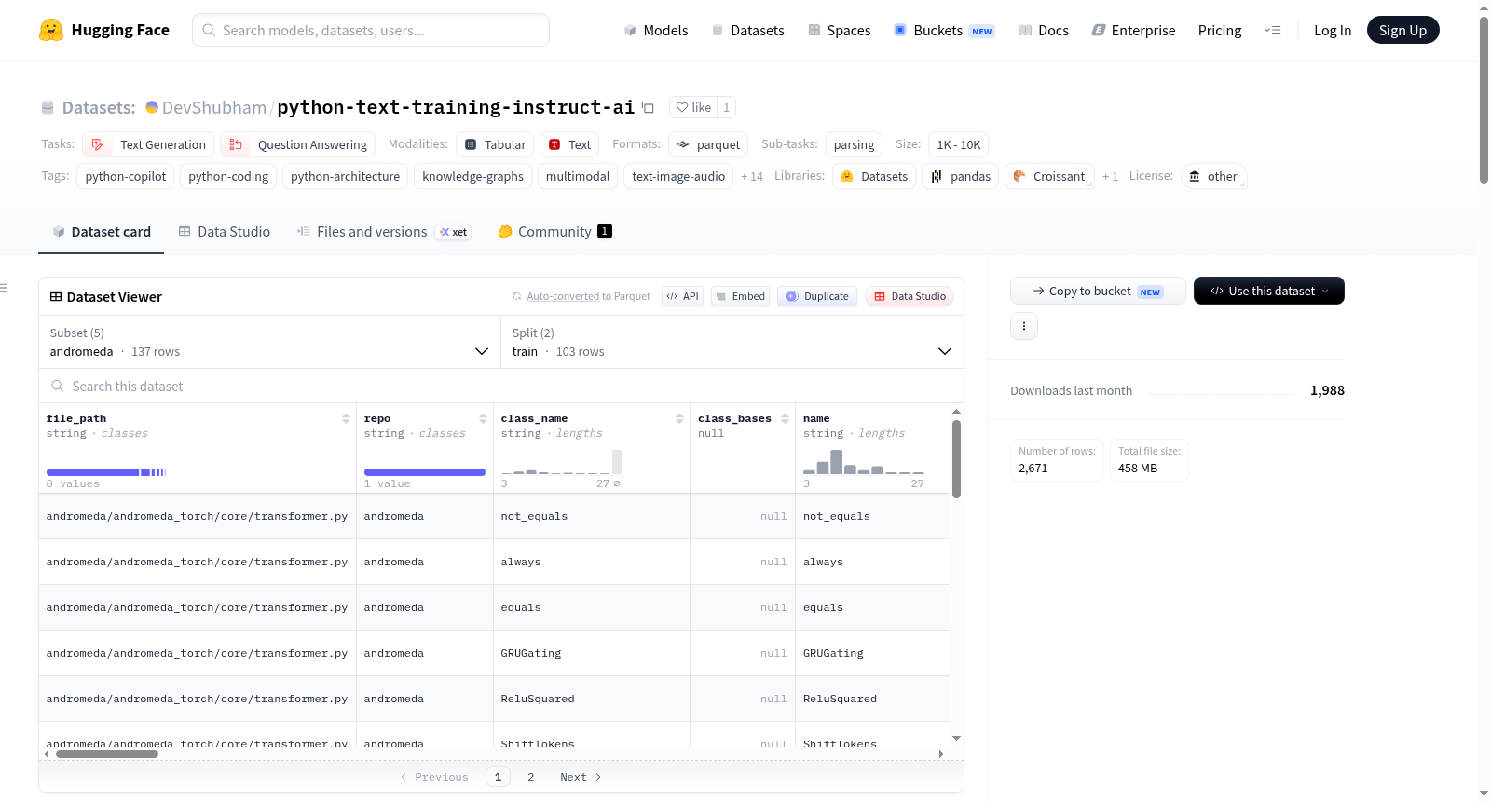Focus the Search this dataset field
Screen dimensions: 1491x802
click(x=501, y=386)
